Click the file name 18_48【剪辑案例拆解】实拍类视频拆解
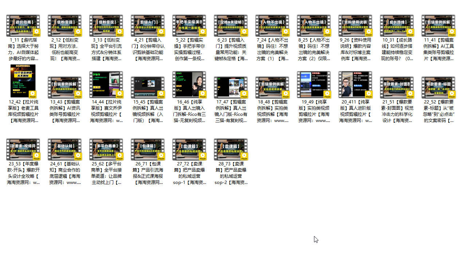 coord(272,111)
